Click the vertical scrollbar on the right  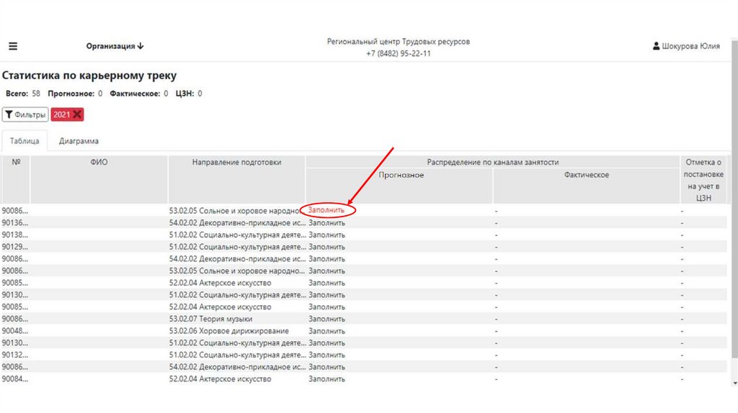734,200
